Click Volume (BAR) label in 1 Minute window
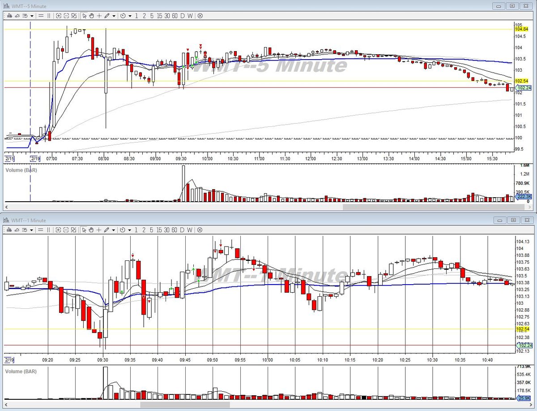Viewport: 537px width, 411px height. pyautogui.click(x=21, y=372)
